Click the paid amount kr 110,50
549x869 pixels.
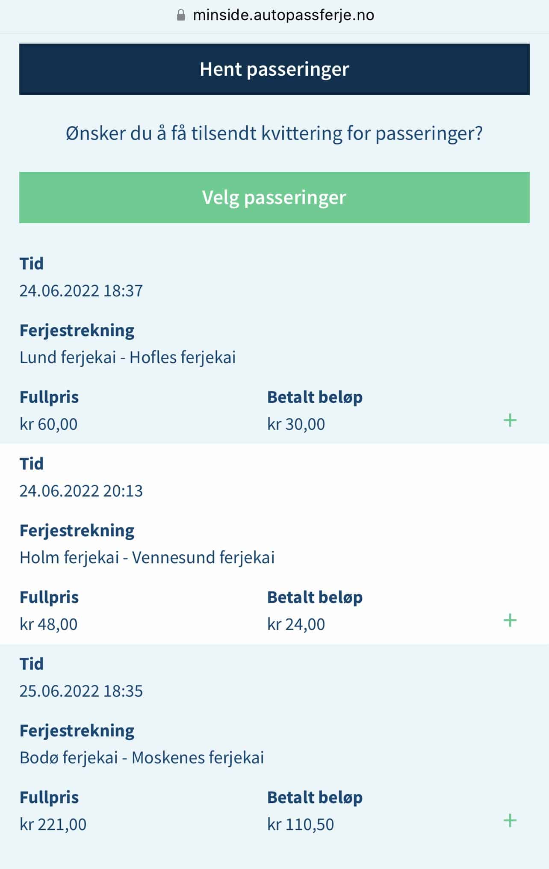point(301,825)
